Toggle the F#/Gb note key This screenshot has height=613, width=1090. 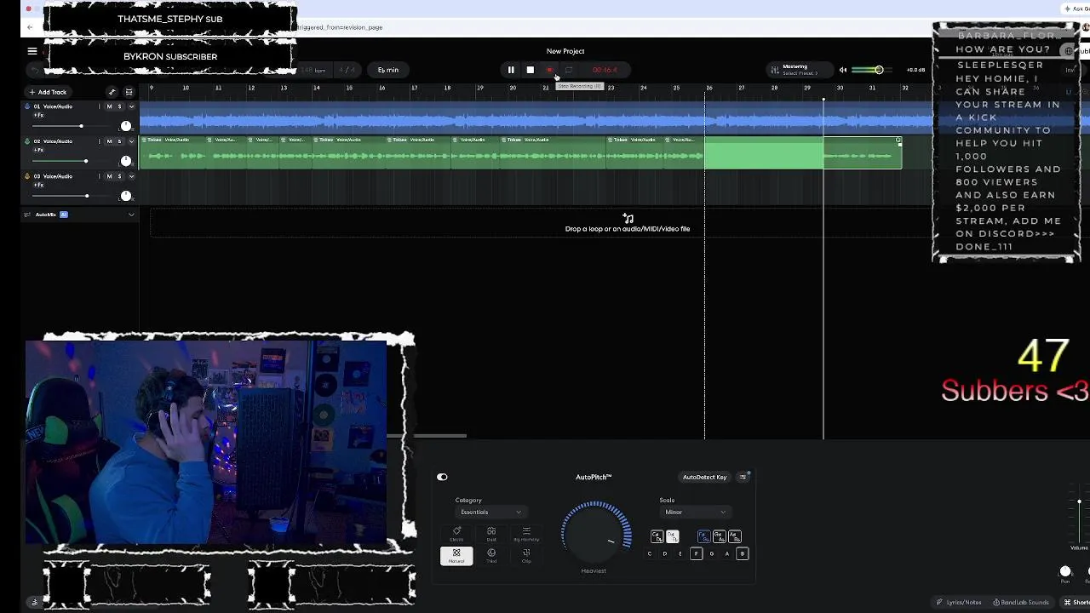click(x=703, y=536)
